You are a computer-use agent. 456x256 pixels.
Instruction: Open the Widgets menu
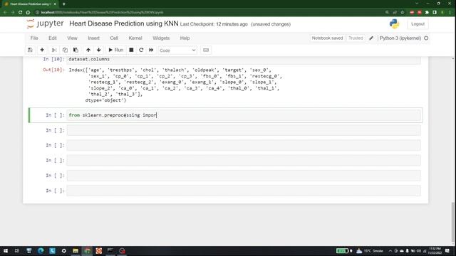161,38
